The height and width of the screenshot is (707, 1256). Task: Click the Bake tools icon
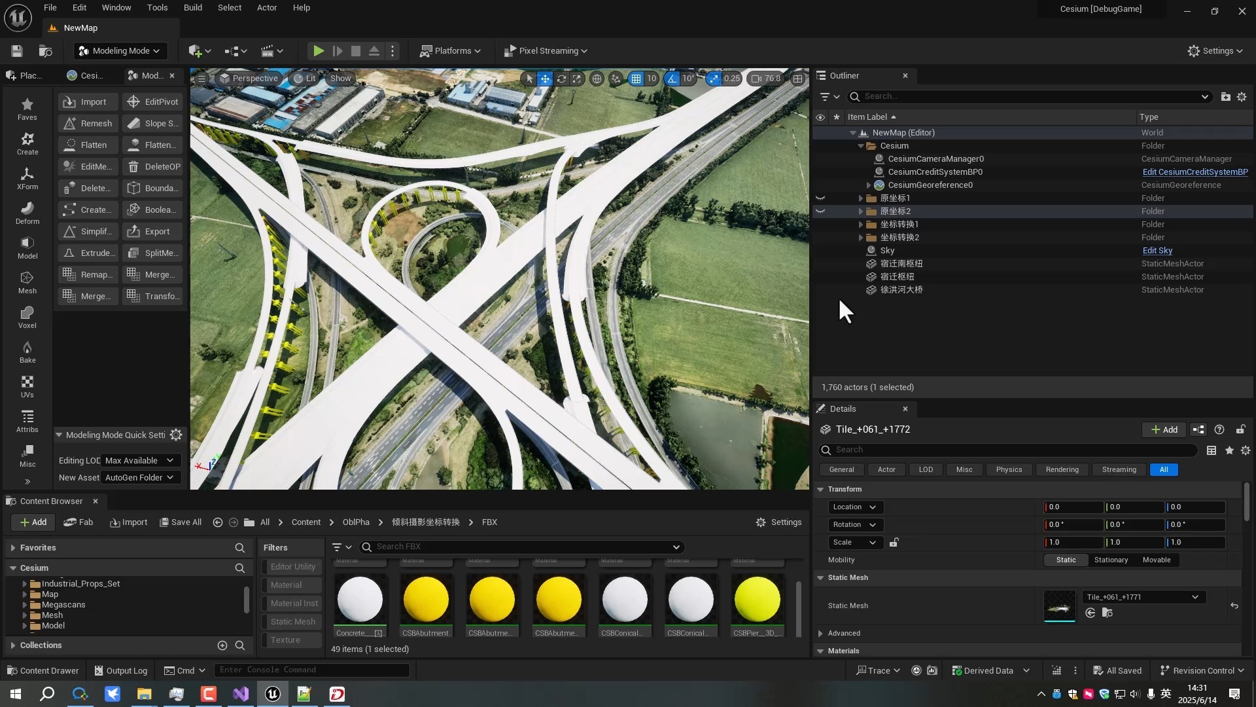click(27, 352)
